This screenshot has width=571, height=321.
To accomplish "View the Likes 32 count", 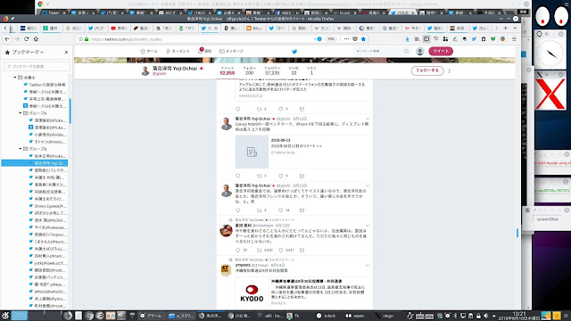I will [x=294, y=70].
